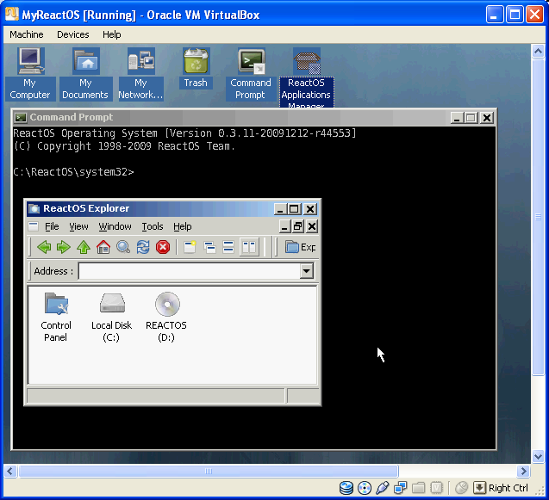549x500 pixels.
Task: Click the virtualization V chip status icon
Action: pos(436,488)
